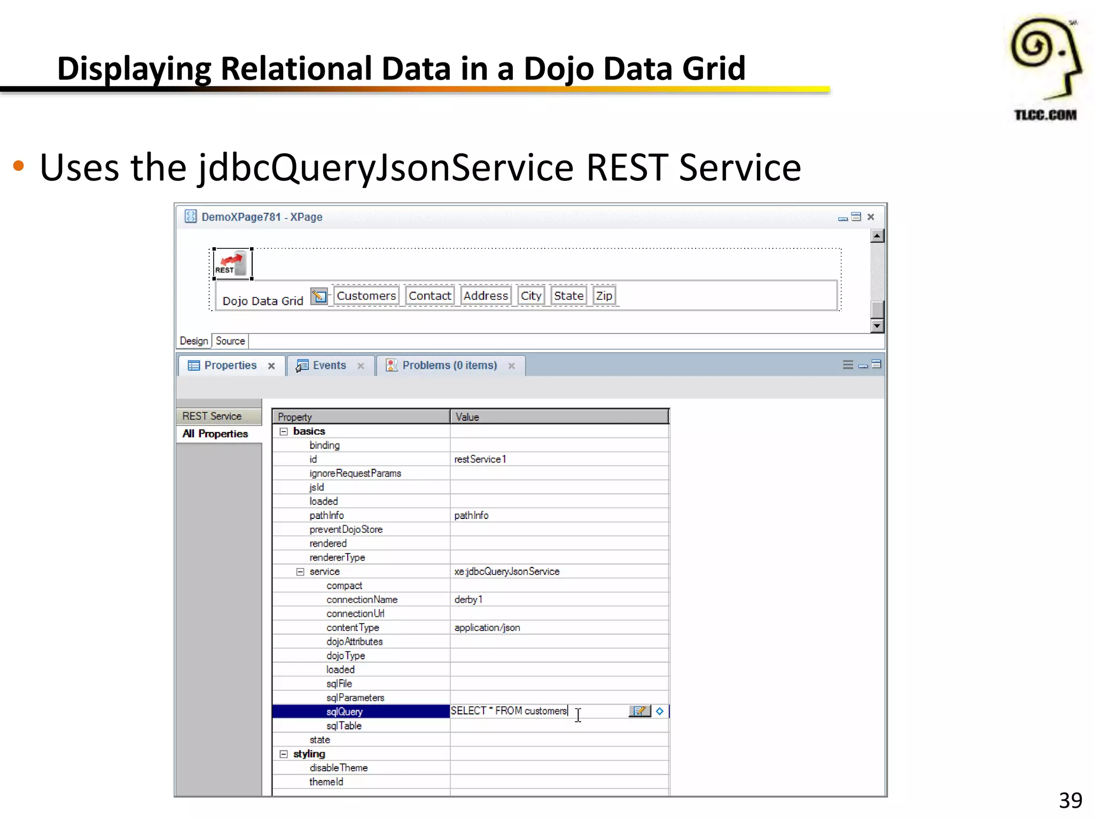
Task: Select the REST Service properties section
Action: (219, 416)
